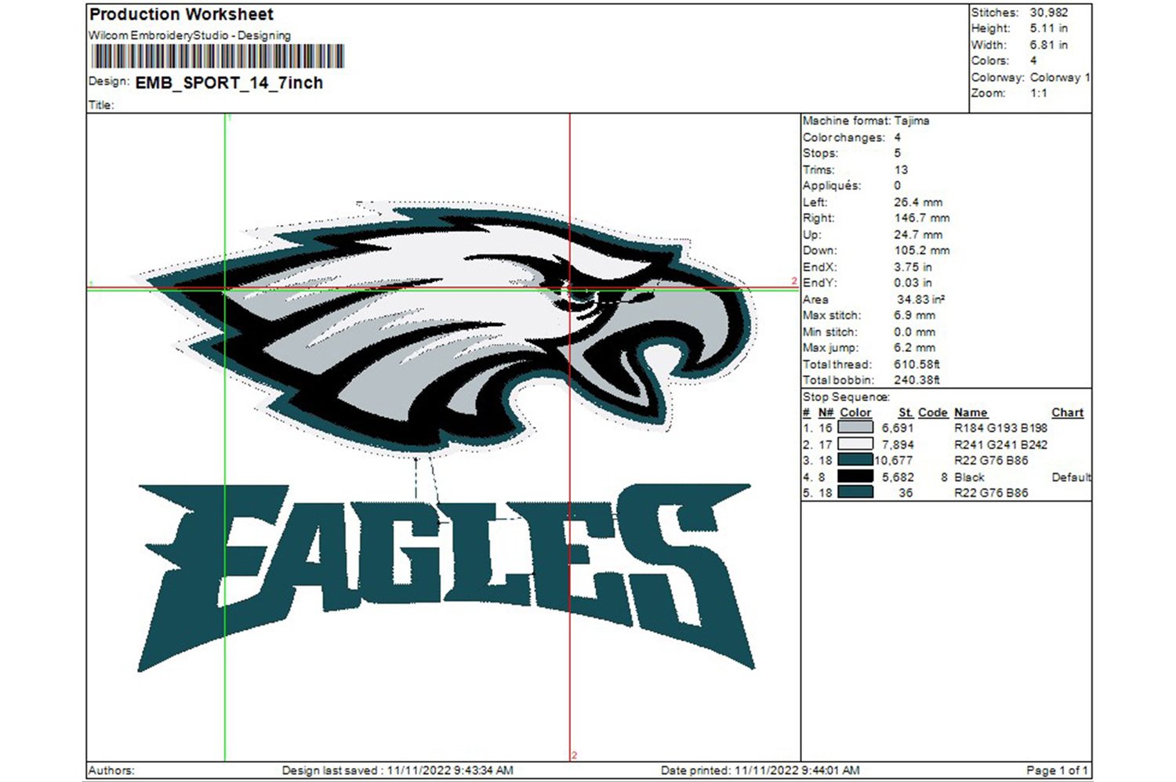Click the stitch count '36' in stop 5
Screen dimensions: 1176x782
click(x=906, y=493)
